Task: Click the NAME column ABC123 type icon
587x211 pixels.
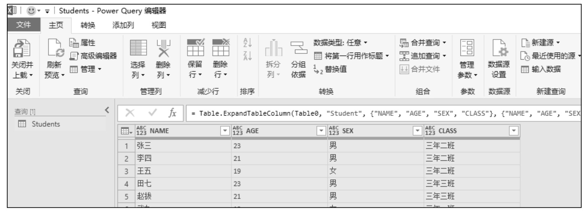Action: point(141,131)
